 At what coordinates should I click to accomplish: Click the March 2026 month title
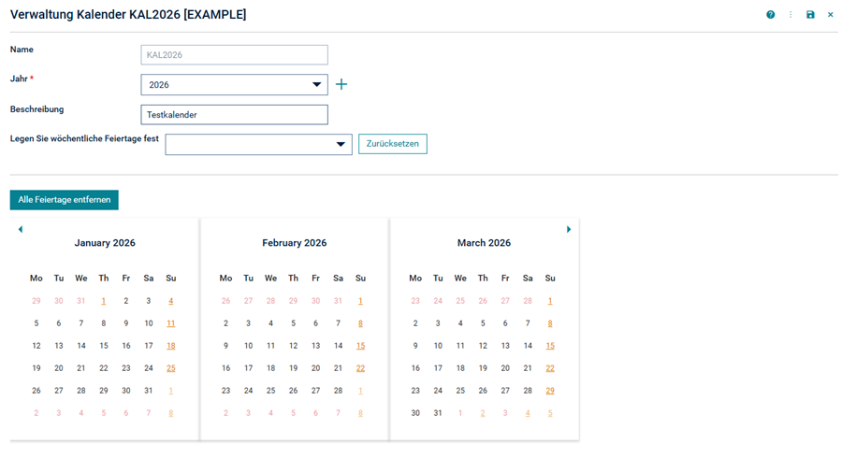pos(484,243)
